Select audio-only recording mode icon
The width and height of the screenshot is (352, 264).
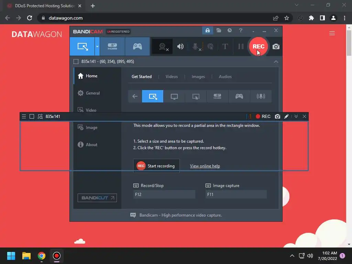(x=261, y=96)
